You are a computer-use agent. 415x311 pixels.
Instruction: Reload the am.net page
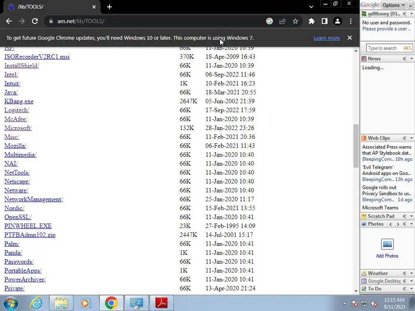click(x=35, y=21)
